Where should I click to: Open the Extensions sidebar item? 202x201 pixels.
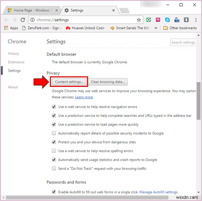[16, 62]
